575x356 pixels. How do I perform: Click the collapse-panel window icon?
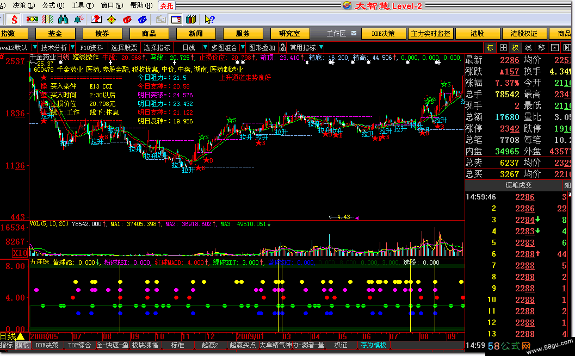pyautogui.click(x=555, y=48)
